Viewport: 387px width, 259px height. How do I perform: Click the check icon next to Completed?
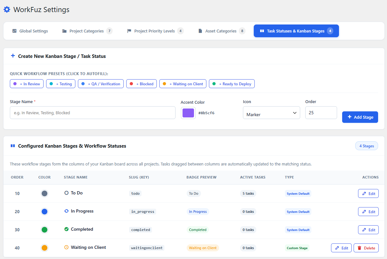(x=66, y=229)
